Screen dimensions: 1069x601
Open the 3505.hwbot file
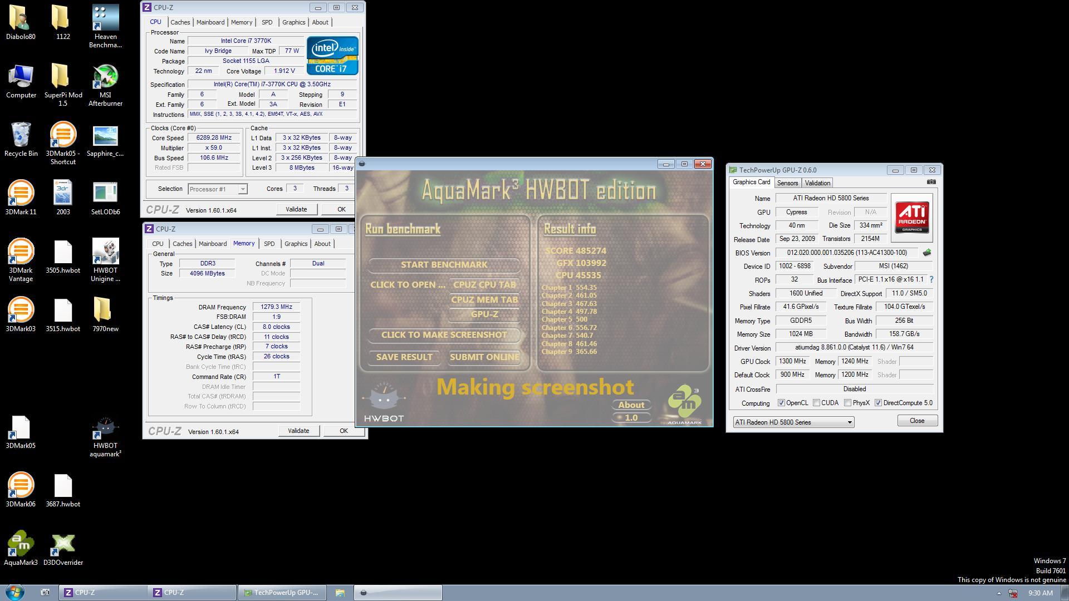point(63,257)
